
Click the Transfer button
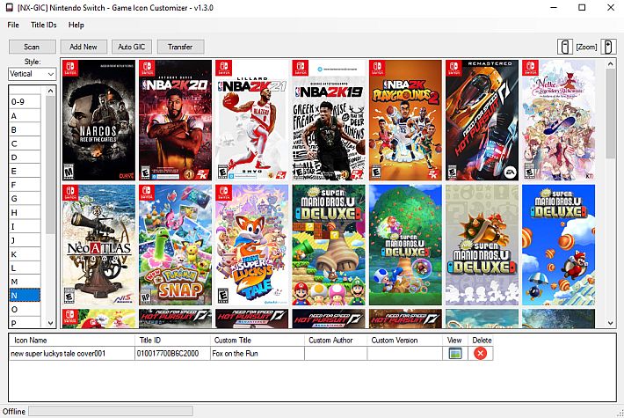(x=181, y=47)
